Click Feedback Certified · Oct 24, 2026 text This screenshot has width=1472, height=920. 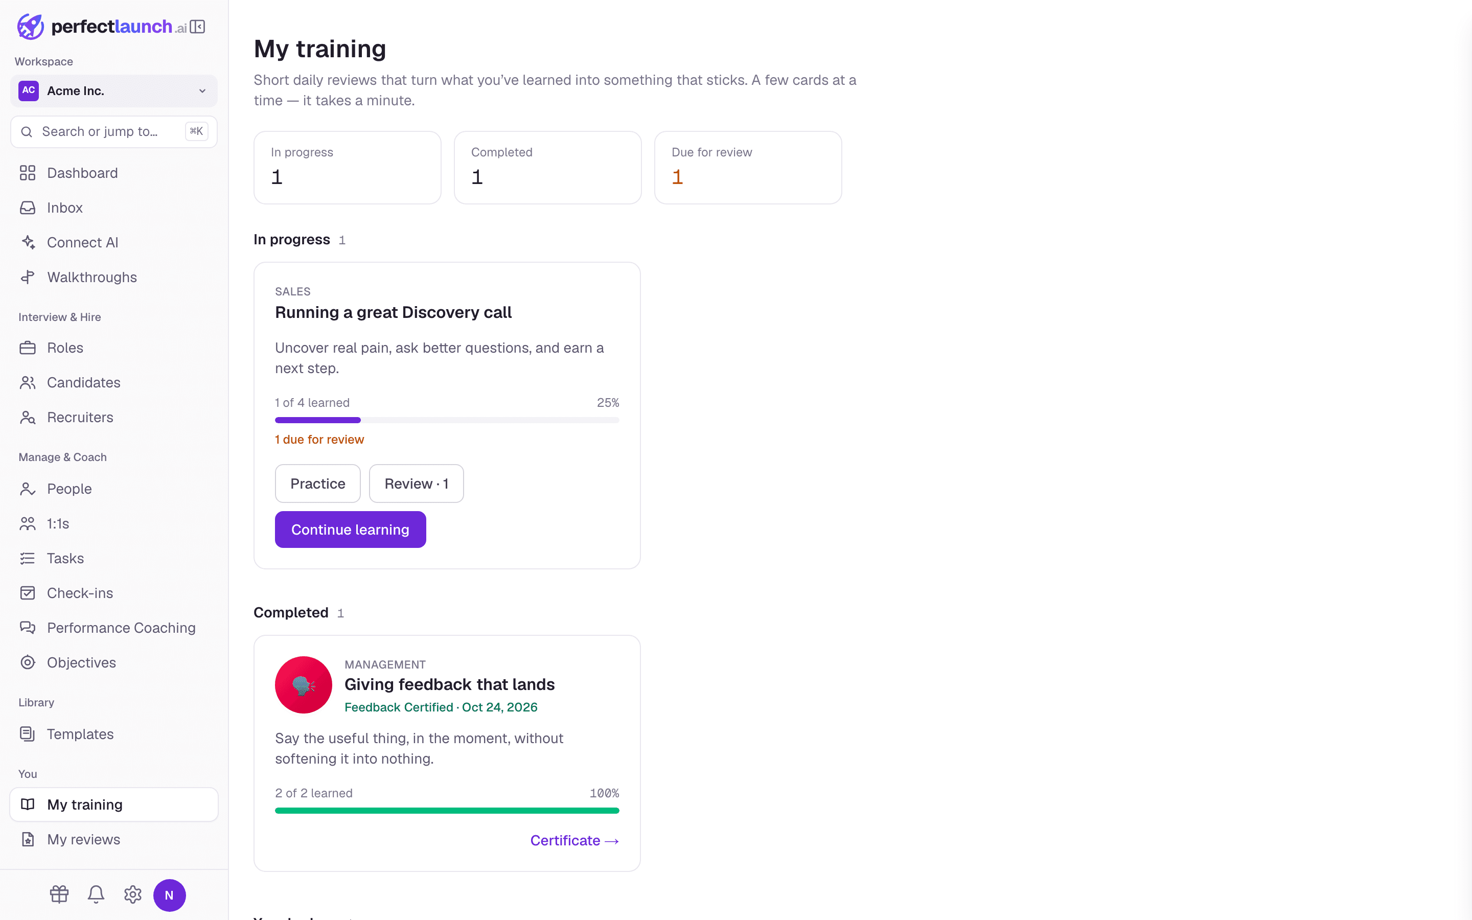coord(441,707)
